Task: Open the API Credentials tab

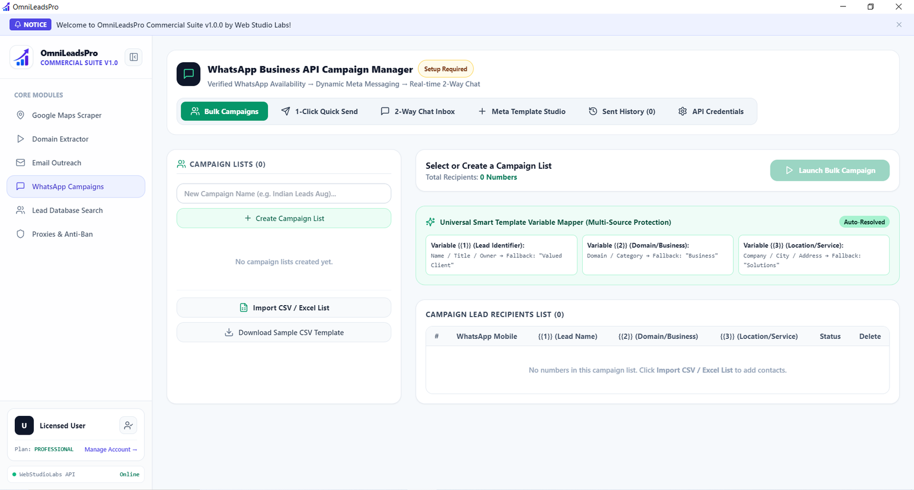Action: point(711,111)
